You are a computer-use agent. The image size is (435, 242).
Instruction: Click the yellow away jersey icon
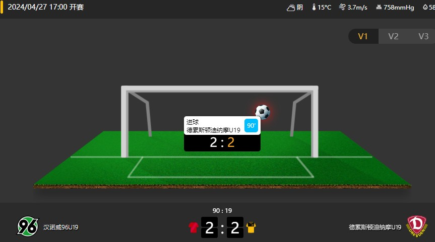tap(251, 227)
